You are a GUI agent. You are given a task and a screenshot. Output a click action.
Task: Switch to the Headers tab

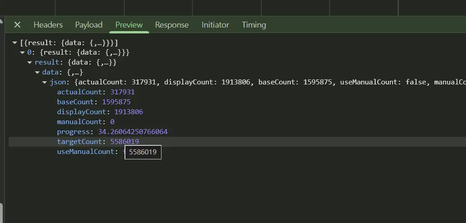(x=48, y=25)
